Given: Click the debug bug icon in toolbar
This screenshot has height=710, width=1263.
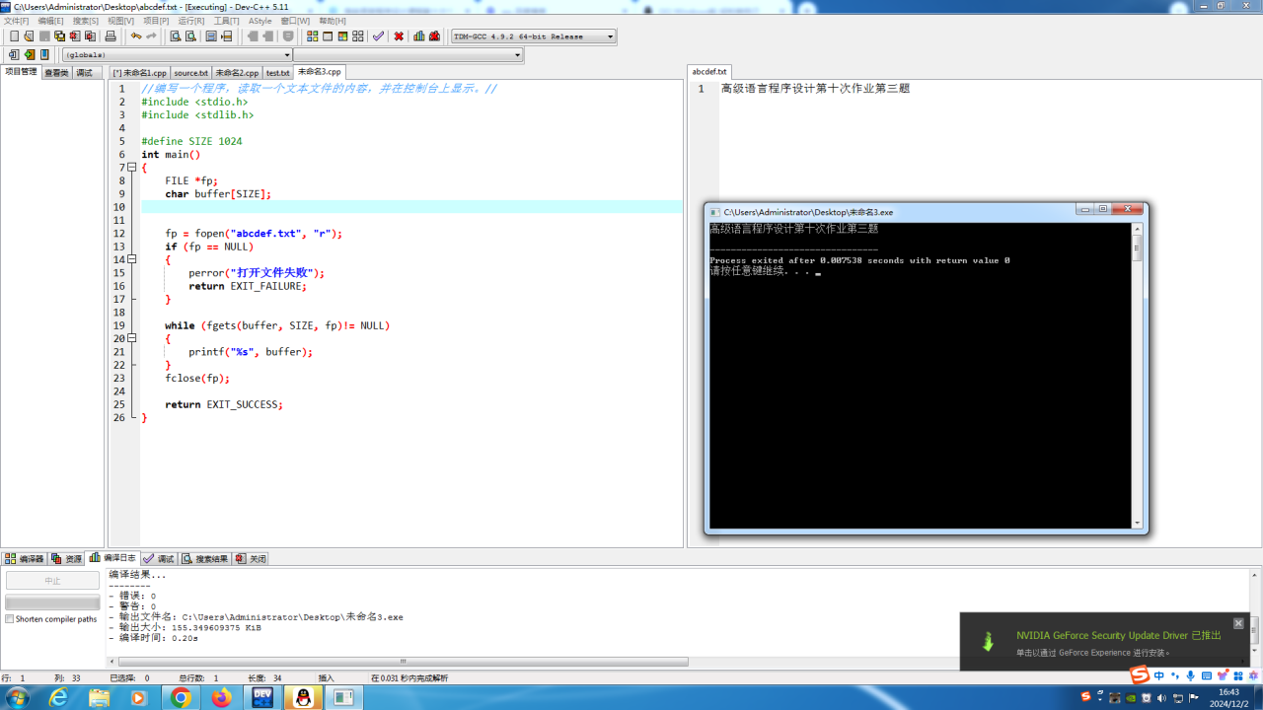Looking at the screenshot, I should [x=434, y=36].
